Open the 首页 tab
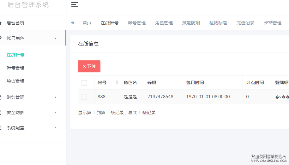The width and height of the screenshot is (289, 165). tap(87, 23)
